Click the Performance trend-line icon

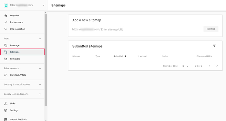click(x=5, y=22)
